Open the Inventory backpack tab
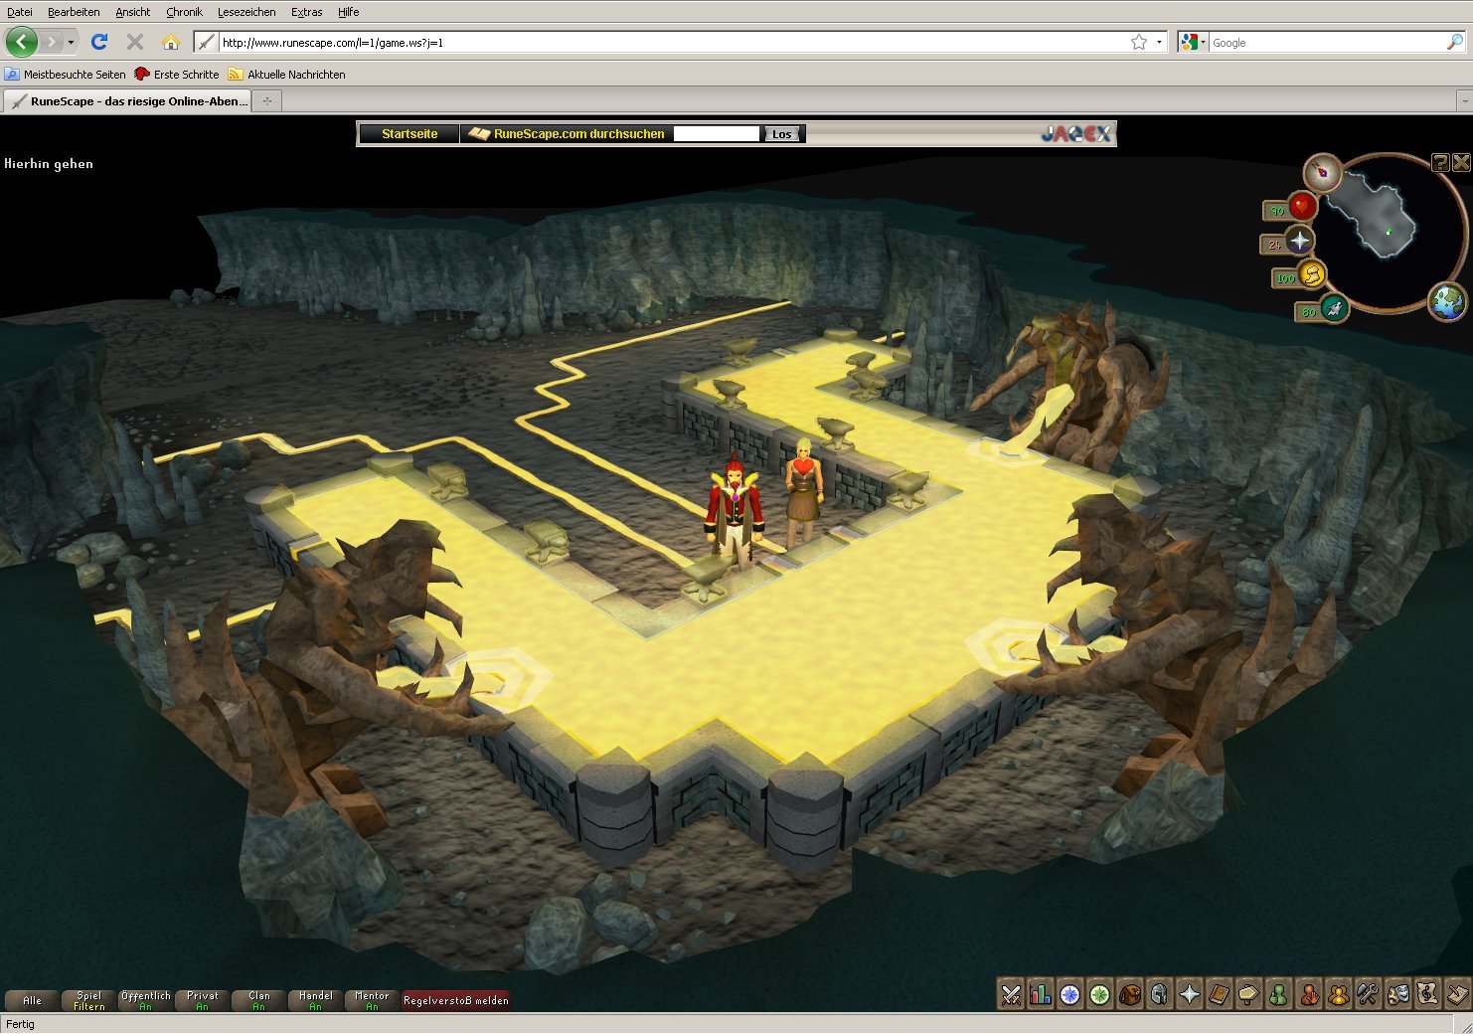 [1129, 994]
